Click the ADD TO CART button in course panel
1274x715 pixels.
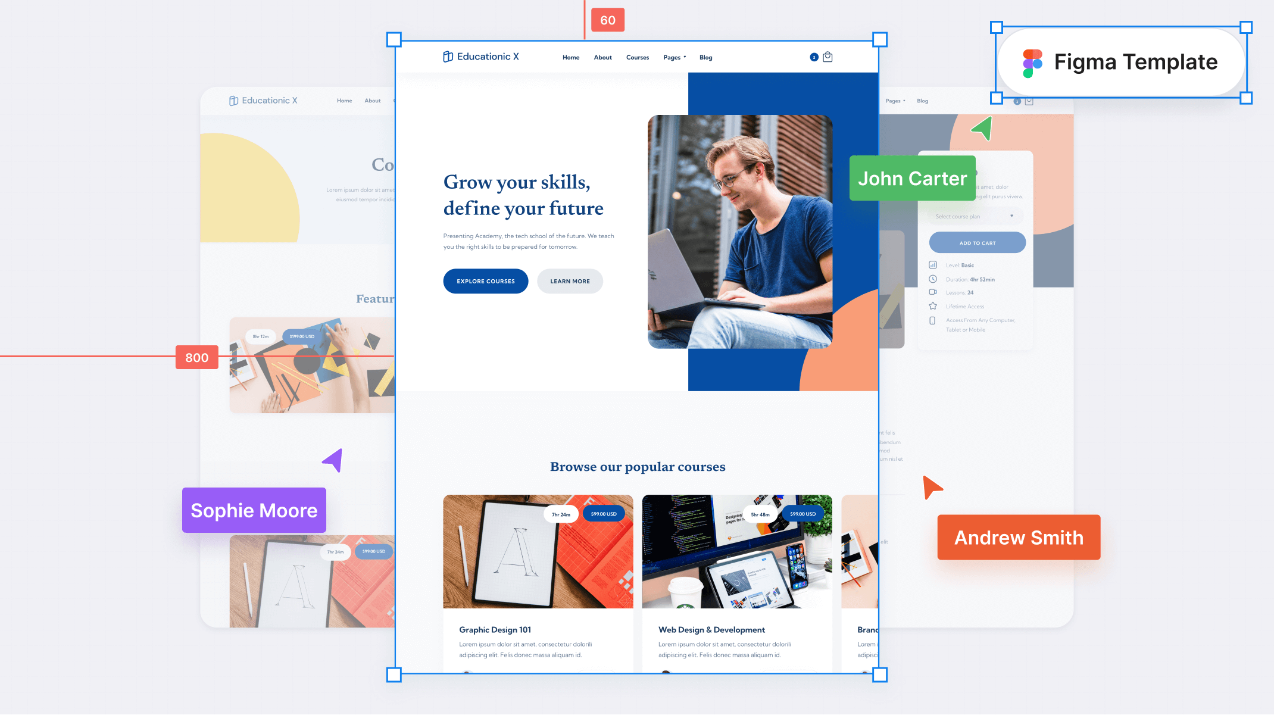[976, 242]
